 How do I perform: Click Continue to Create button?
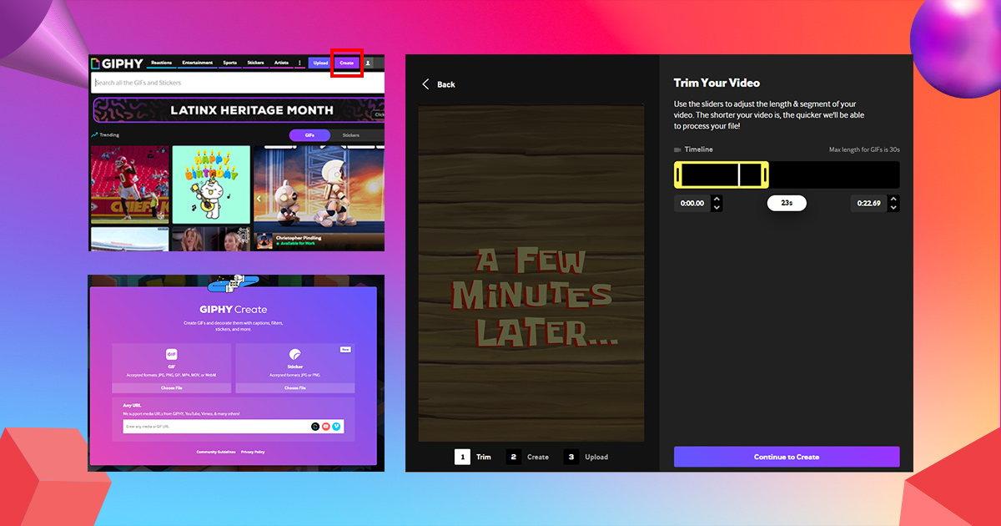click(x=787, y=457)
